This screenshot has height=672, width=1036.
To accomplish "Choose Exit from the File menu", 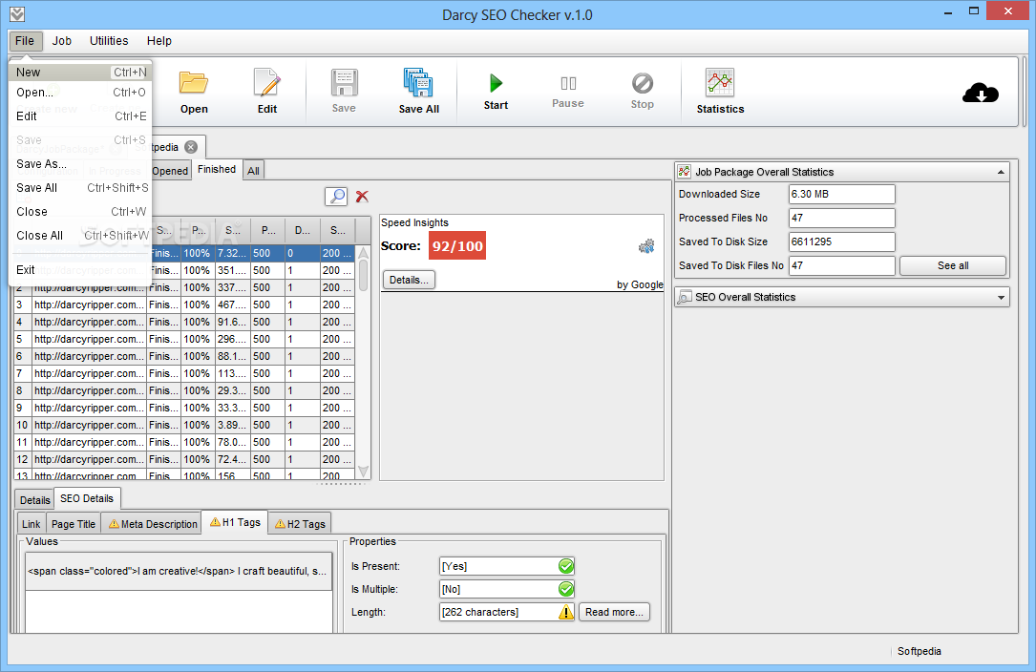I will click(80, 269).
